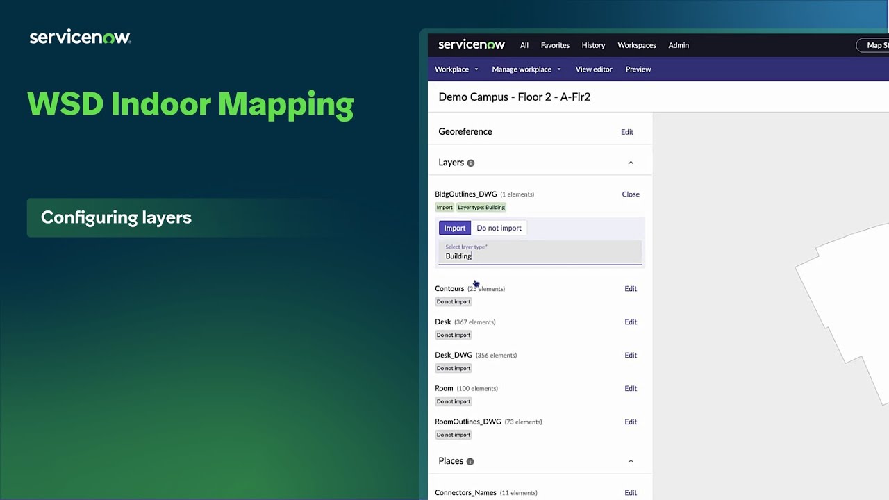Collapse the Layers section

(631, 162)
